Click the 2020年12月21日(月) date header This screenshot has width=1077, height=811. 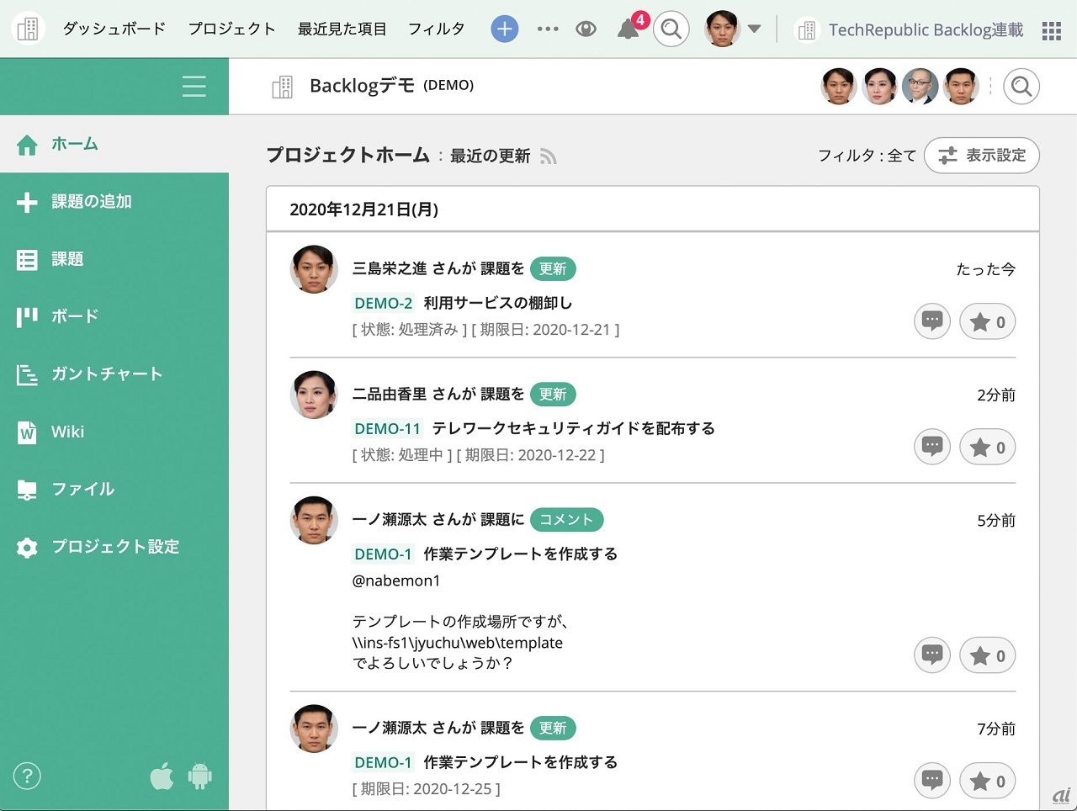[x=363, y=209]
